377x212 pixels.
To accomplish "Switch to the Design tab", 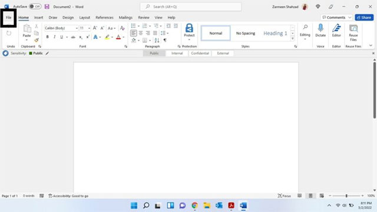I will point(68,17).
